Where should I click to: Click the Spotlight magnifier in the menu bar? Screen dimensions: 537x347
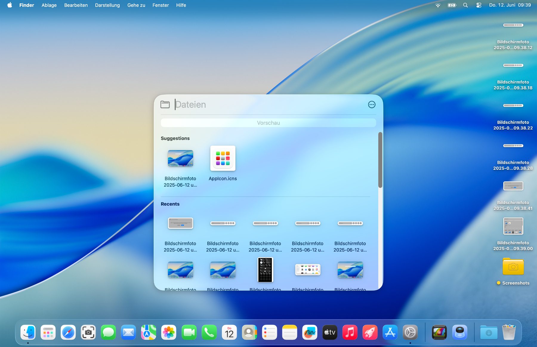tap(465, 5)
